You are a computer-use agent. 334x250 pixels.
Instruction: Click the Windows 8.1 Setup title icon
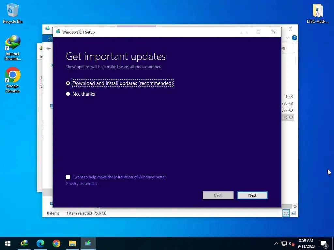click(58, 32)
